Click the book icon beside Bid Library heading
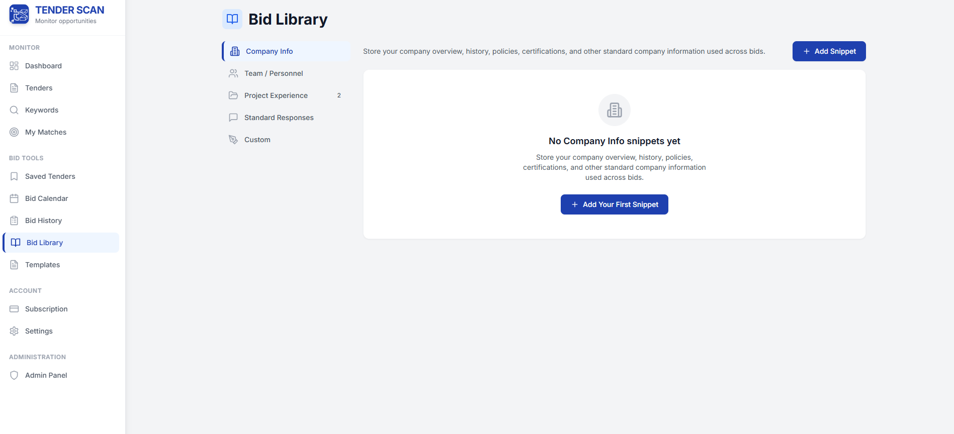Viewport: 954px width, 434px height. [x=232, y=19]
